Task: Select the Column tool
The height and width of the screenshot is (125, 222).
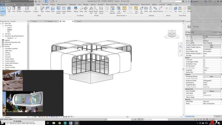Action: coord(36,9)
